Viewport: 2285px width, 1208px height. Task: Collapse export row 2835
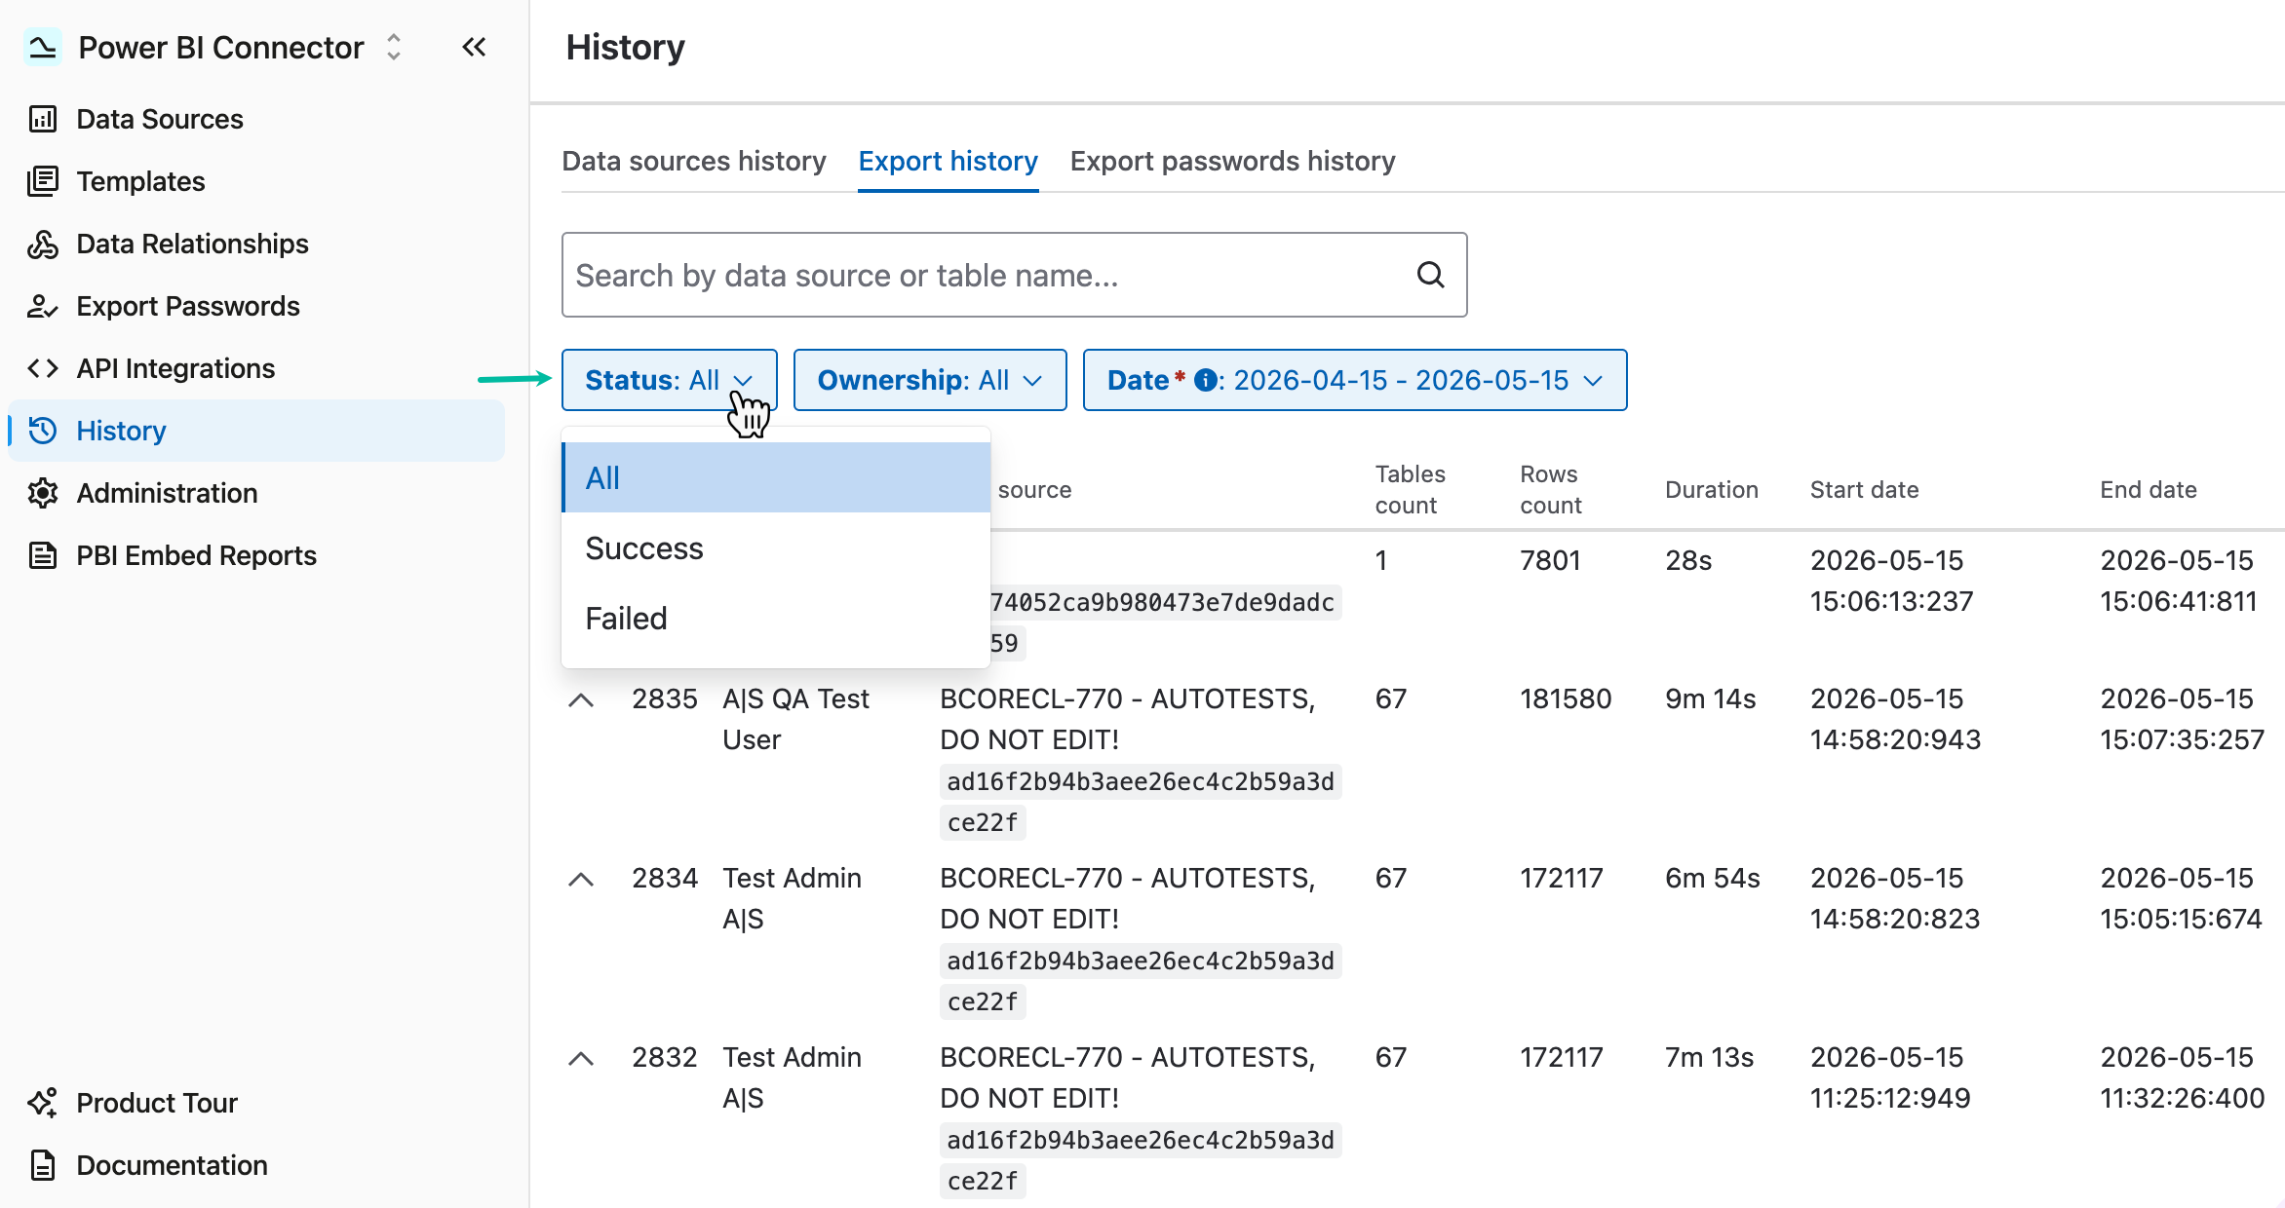[x=581, y=699]
